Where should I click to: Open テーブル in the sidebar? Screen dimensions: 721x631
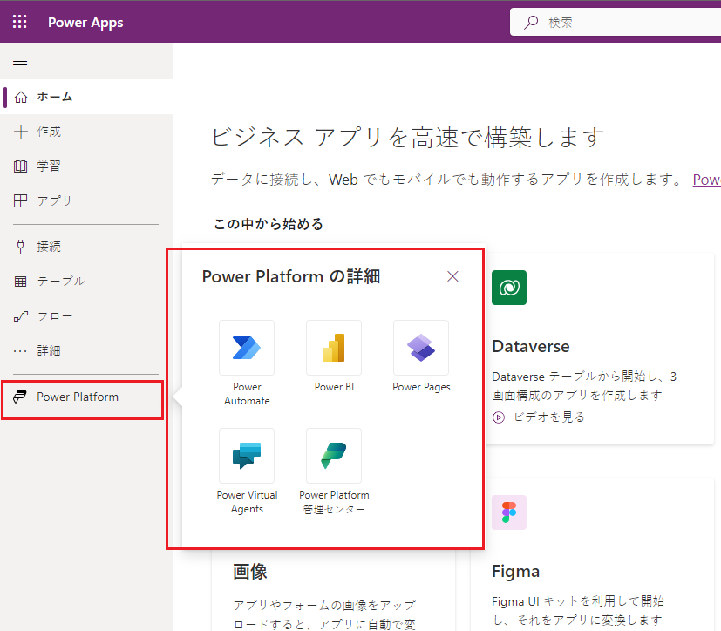pyautogui.click(x=86, y=281)
